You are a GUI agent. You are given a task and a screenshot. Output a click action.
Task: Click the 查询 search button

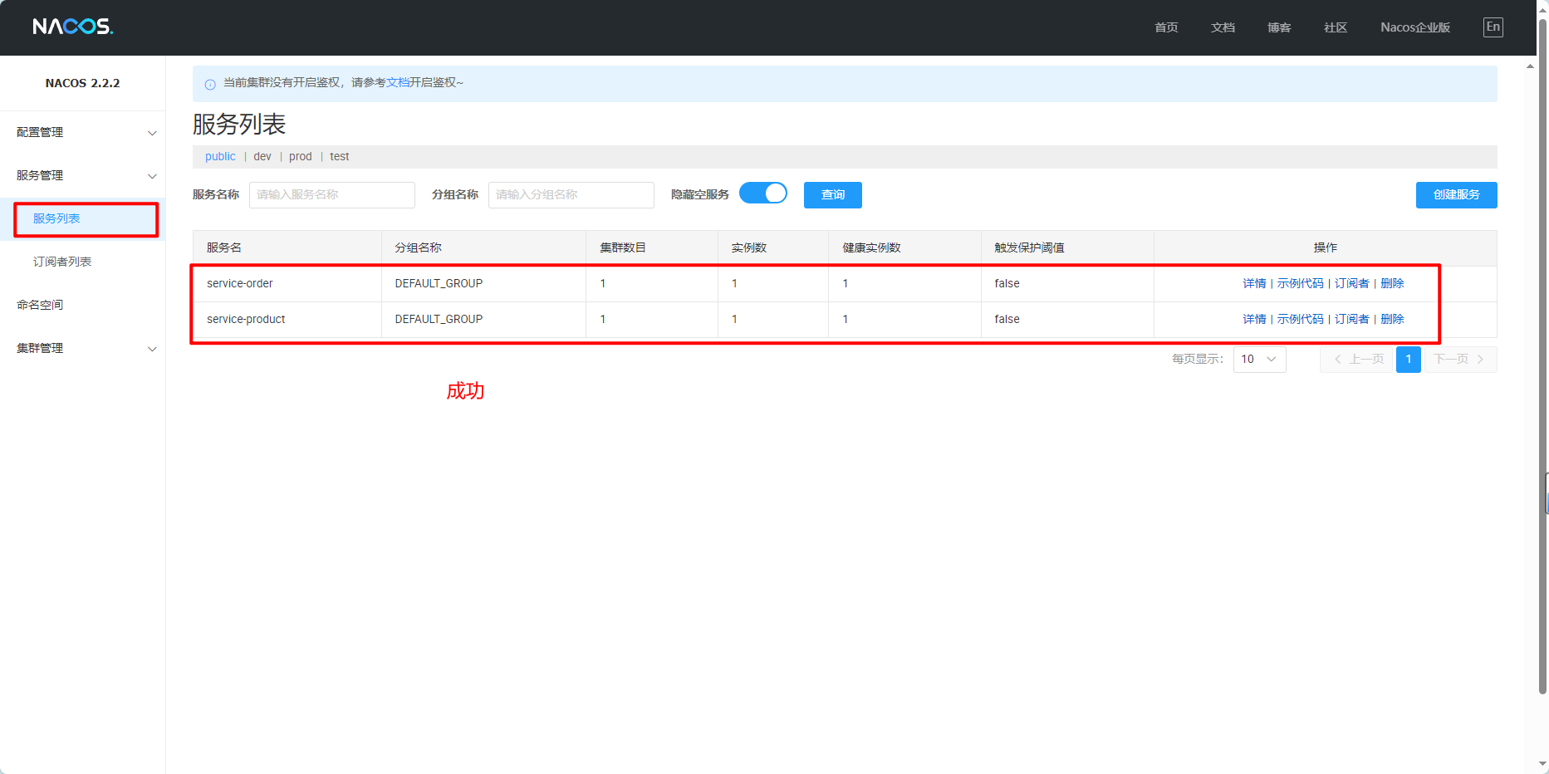(833, 195)
